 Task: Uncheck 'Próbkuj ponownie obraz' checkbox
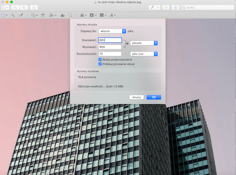(x=100, y=64)
